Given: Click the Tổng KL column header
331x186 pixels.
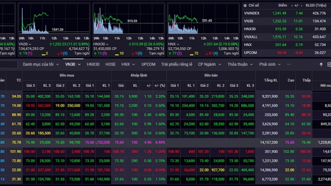Looking at the screenshot, I should click(x=271, y=80).
